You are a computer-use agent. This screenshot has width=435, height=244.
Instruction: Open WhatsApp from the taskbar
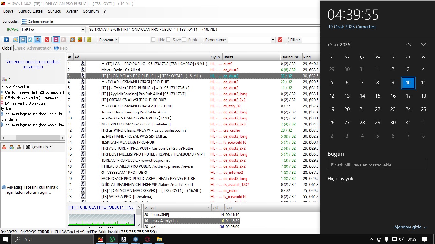[112, 239]
